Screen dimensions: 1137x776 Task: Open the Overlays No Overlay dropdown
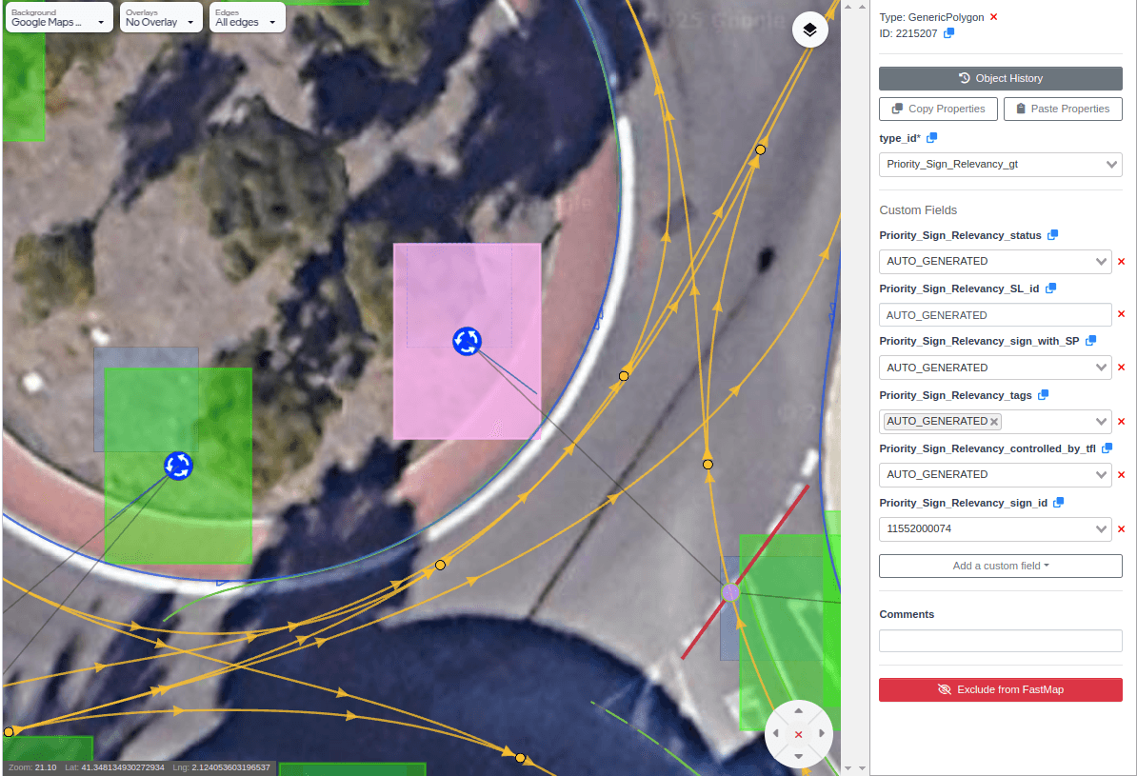click(x=161, y=17)
